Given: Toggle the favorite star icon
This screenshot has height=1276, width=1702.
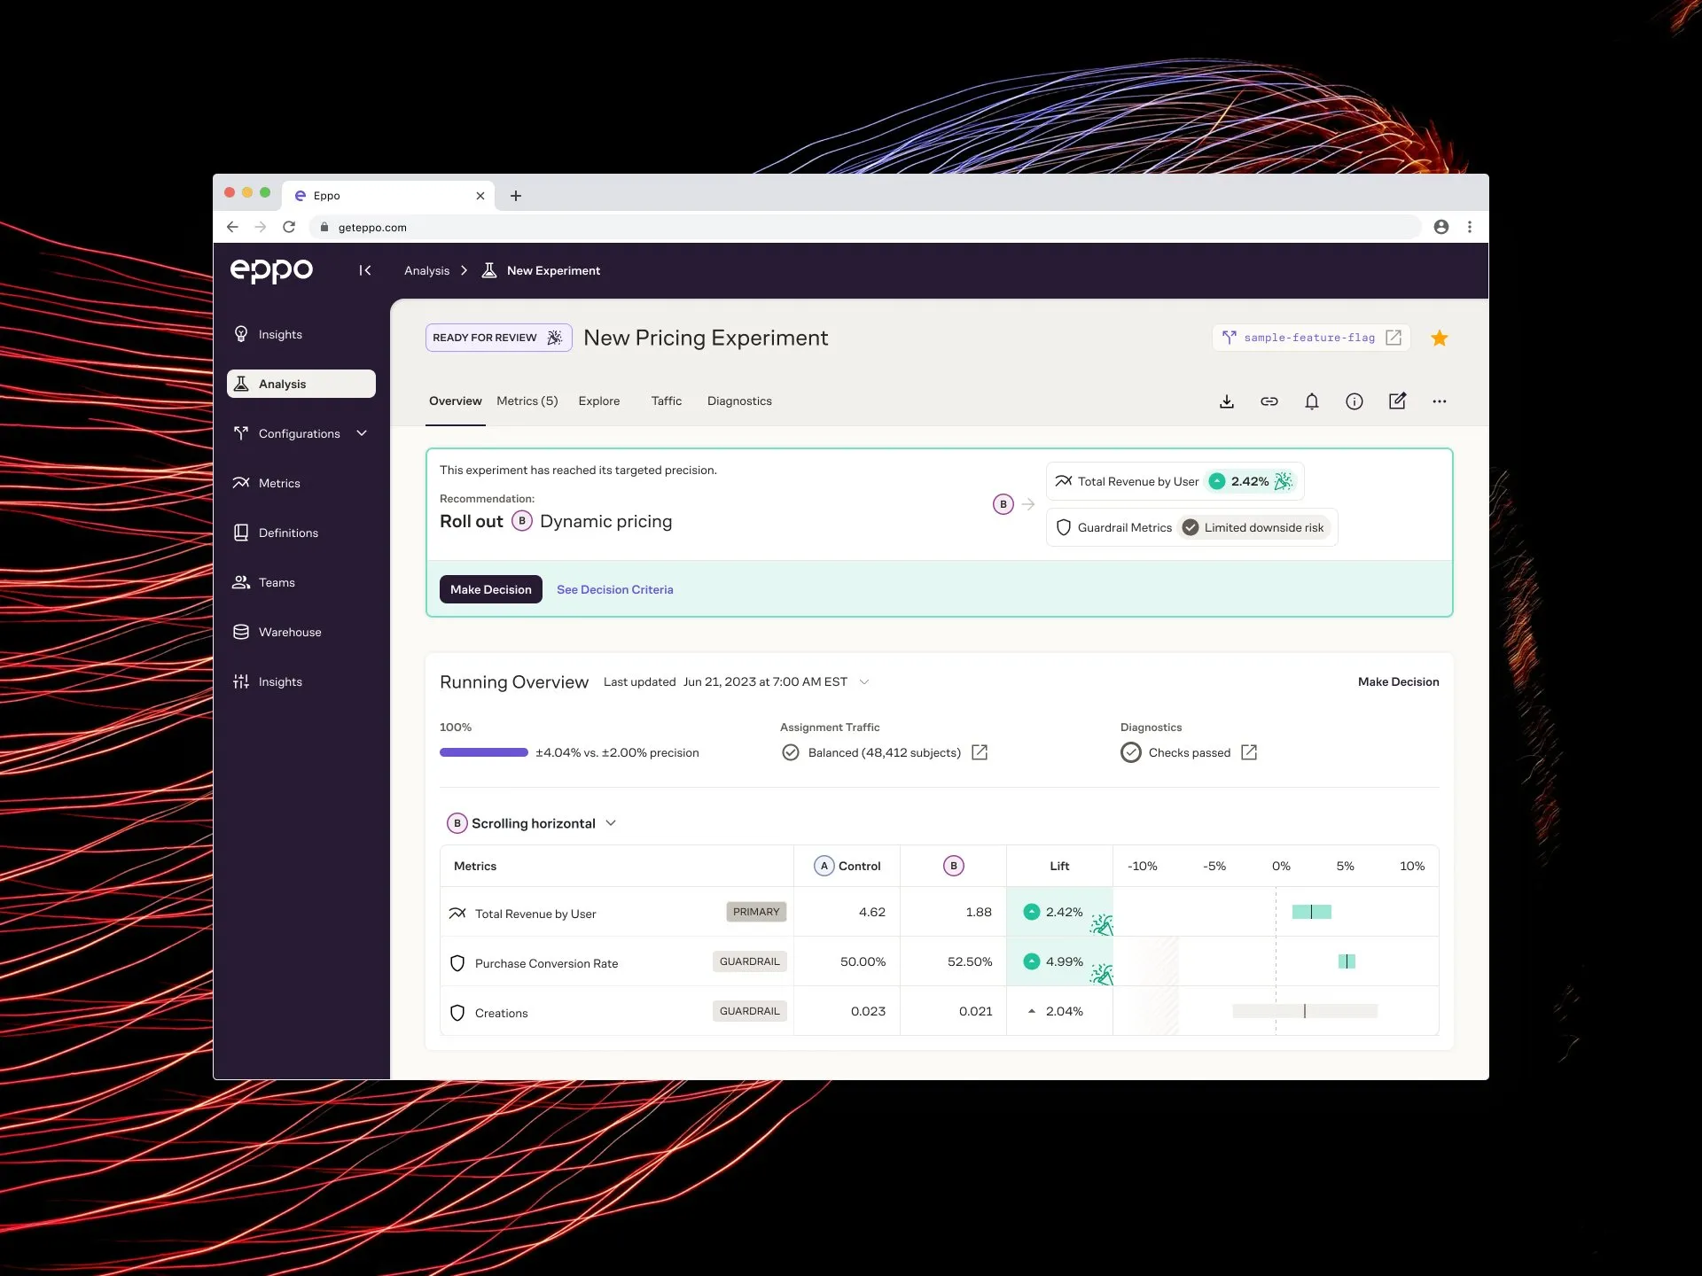Looking at the screenshot, I should pos(1440,338).
